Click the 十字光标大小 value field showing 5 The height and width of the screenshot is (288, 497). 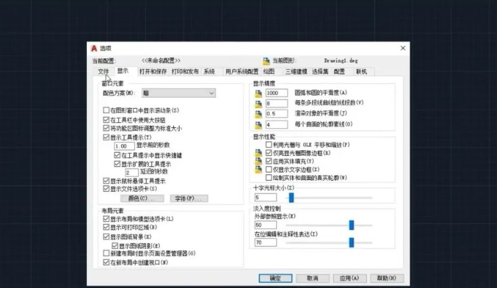click(x=266, y=197)
